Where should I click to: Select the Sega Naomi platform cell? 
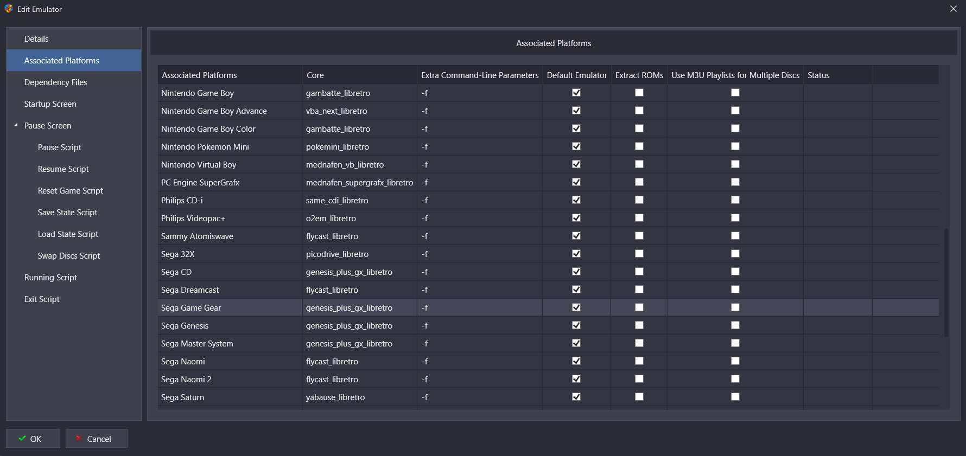tap(230, 362)
